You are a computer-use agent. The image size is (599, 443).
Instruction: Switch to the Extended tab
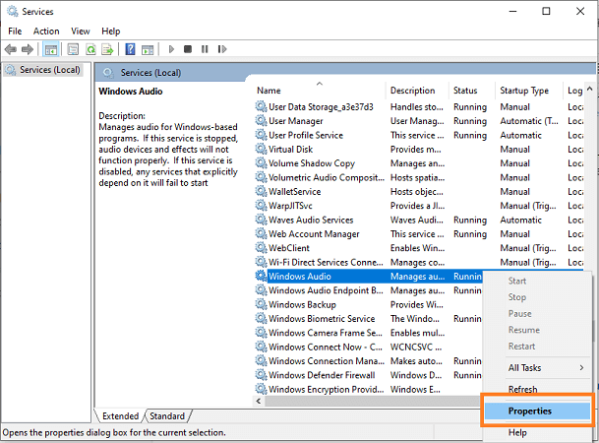120,415
